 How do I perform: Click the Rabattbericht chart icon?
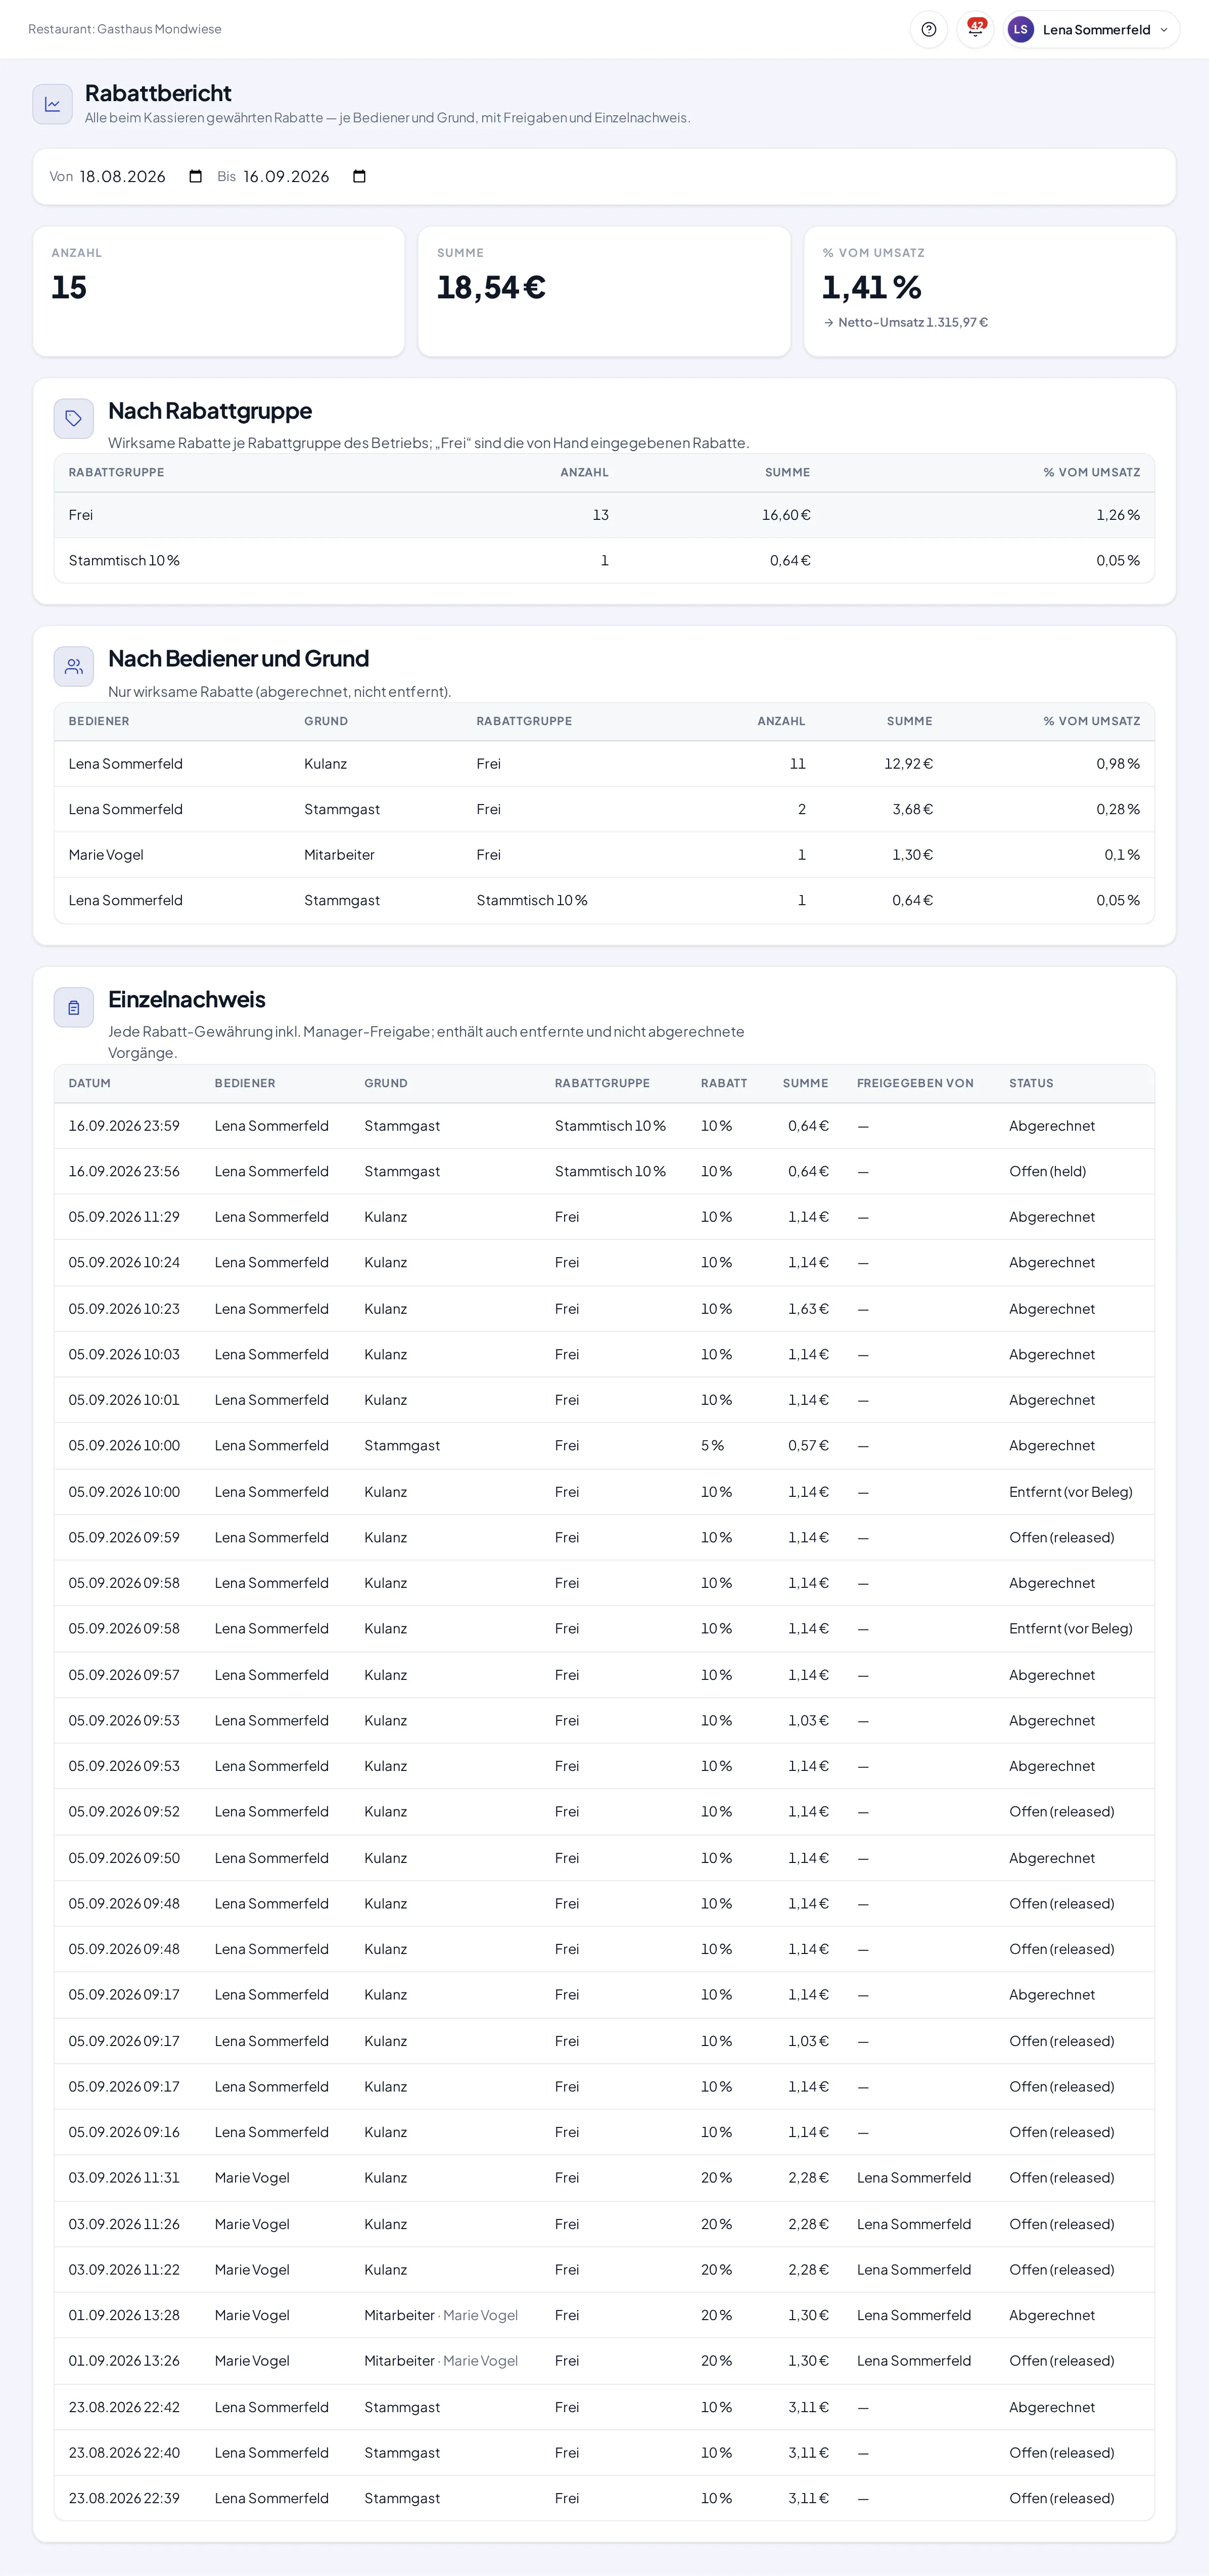coord(53,104)
